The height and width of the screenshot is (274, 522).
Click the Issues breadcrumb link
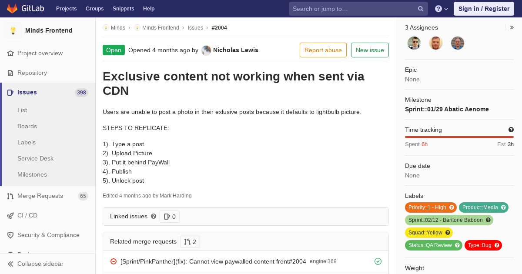tap(195, 28)
